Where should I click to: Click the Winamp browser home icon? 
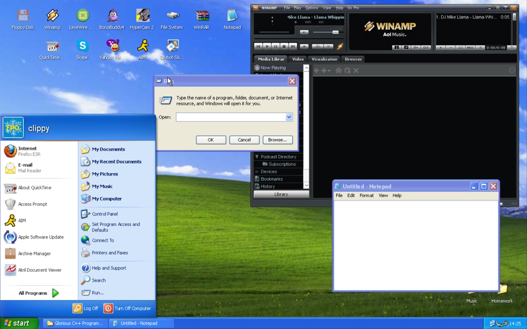point(339,70)
